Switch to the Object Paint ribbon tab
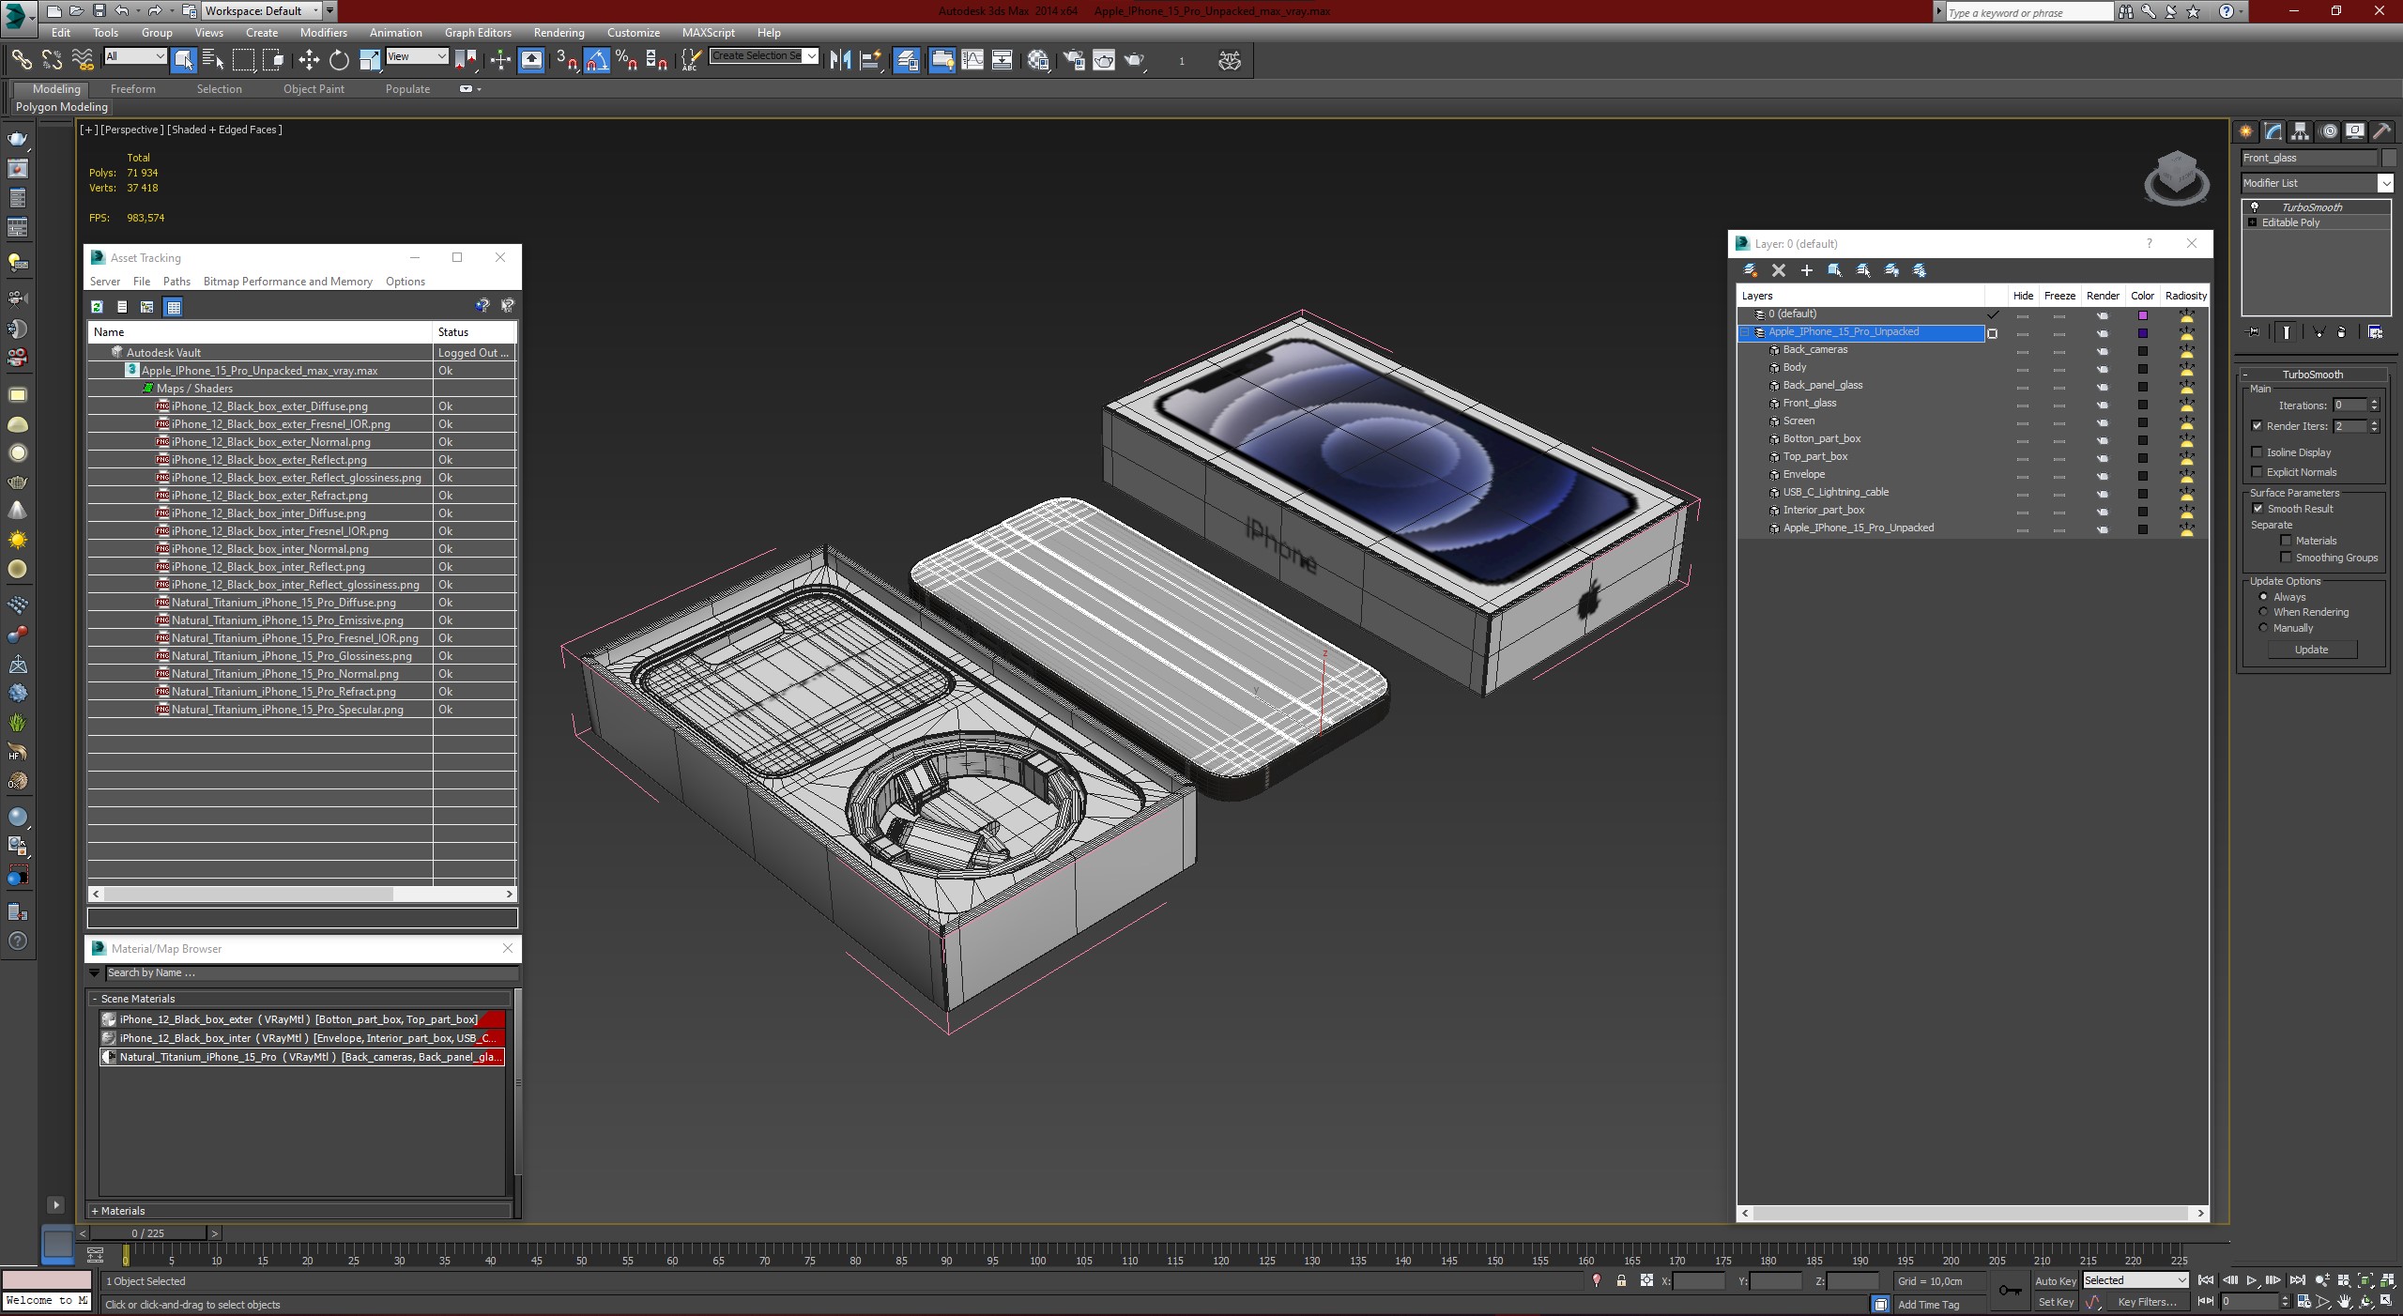This screenshot has height=1316, width=2403. tap(314, 89)
